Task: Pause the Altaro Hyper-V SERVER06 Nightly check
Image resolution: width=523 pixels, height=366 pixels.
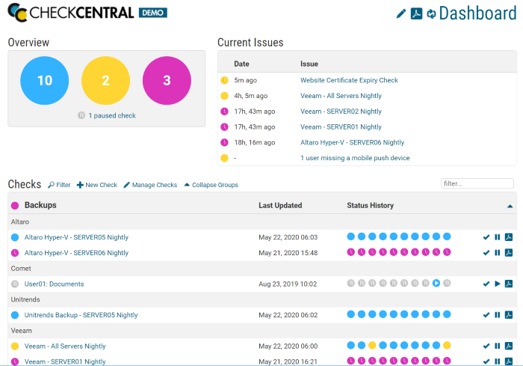Action: pos(498,253)
